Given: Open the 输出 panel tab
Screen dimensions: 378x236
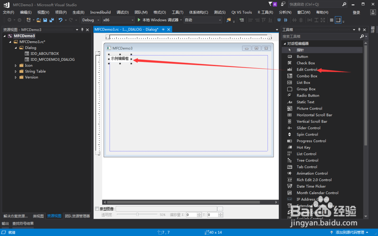Looking at the screenshot, I should tap(5, 224).
